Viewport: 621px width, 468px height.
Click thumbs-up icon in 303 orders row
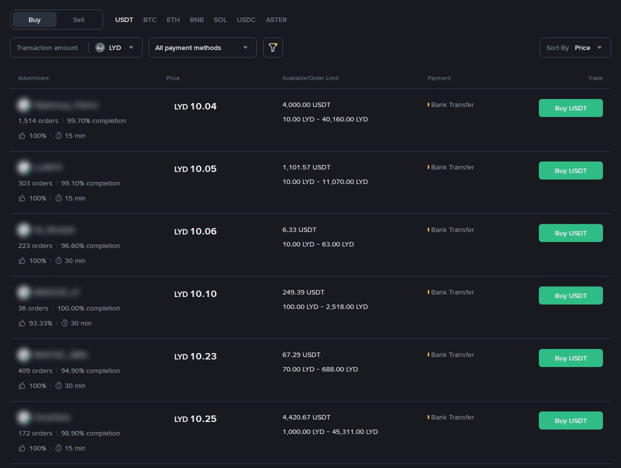pyautogui.click(x=22, y=198)
